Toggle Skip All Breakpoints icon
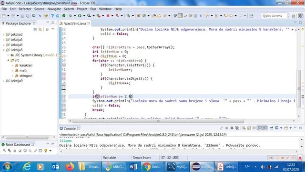 pyautogui.click(x=40, y=16)
